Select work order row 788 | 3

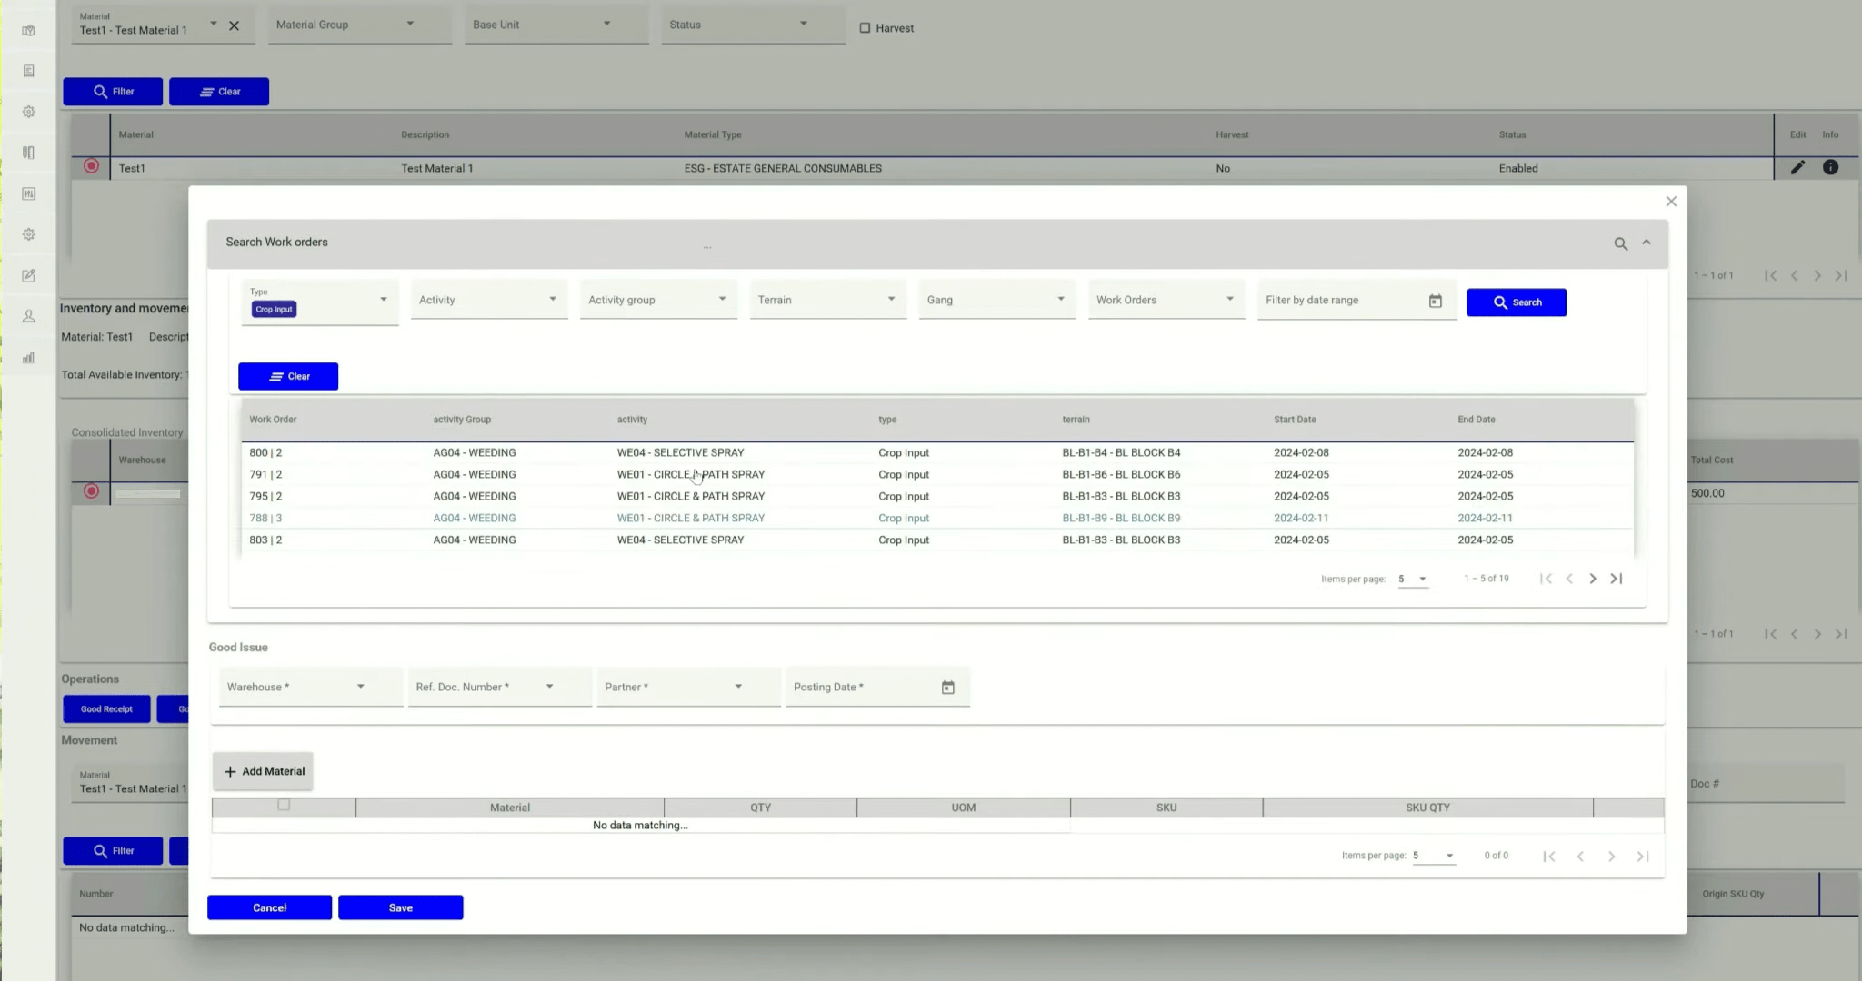coord(265,518)
